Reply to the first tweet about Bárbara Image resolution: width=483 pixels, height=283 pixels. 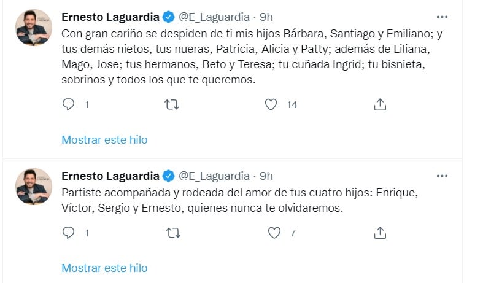tap(69, 105)
